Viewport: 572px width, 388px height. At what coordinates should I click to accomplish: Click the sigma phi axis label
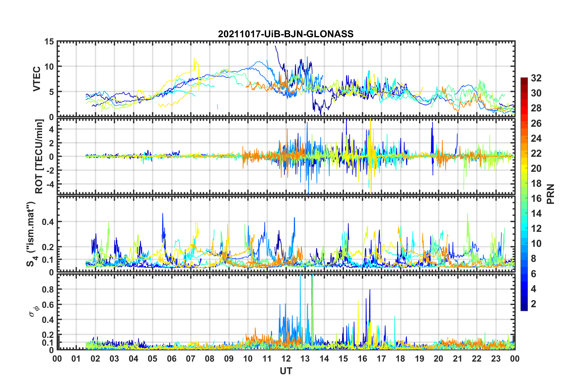tap(34, 311)
